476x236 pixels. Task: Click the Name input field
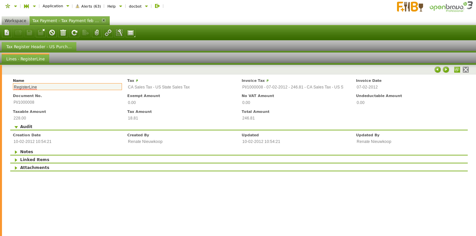(x=67, y=87)
